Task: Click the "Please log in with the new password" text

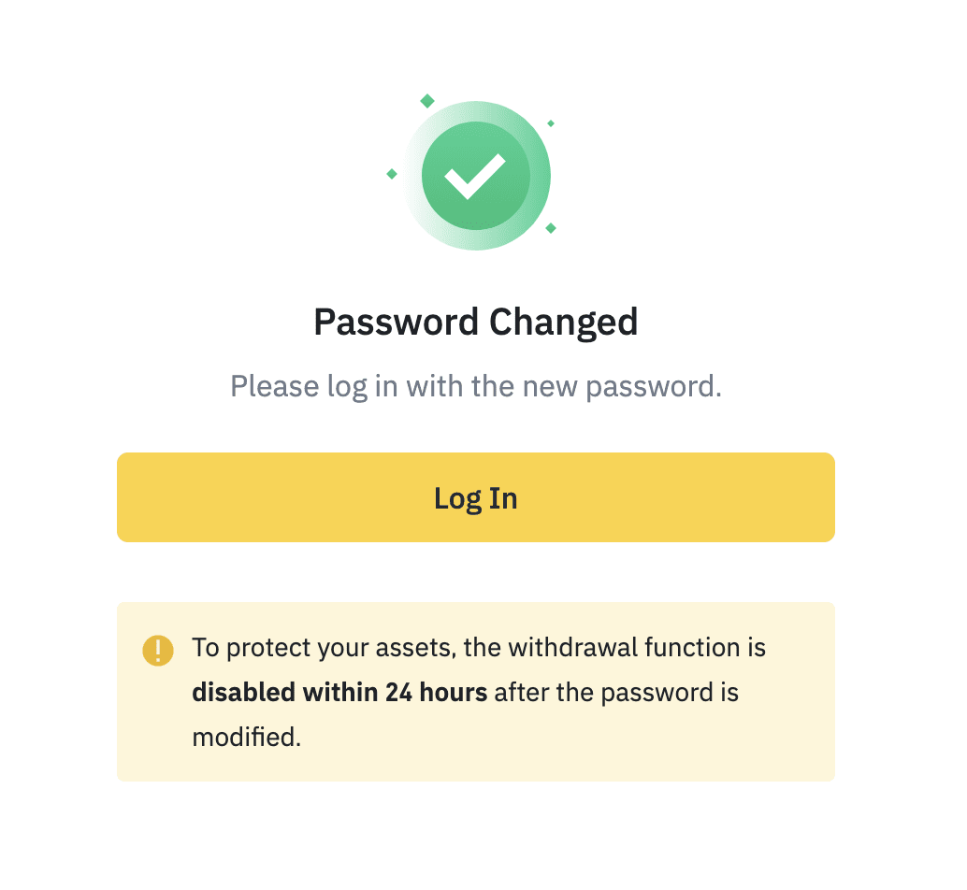Action: pyautogui.click(x=475, y=386)
